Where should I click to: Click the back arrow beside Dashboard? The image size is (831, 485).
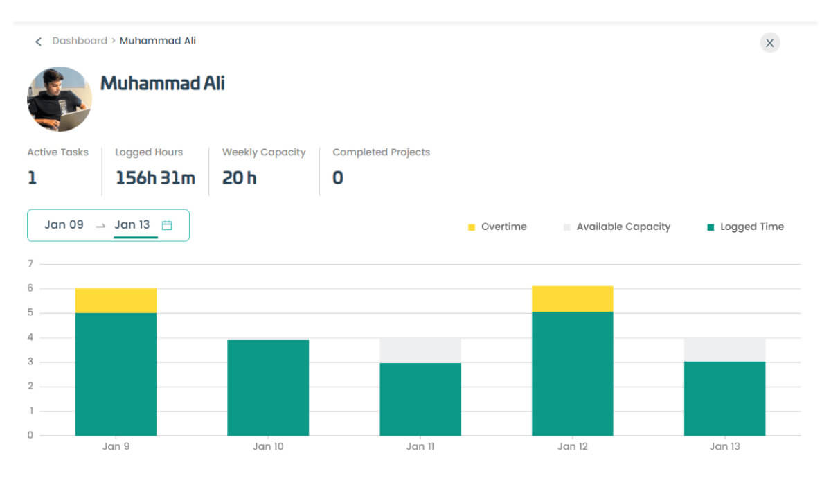38,42
